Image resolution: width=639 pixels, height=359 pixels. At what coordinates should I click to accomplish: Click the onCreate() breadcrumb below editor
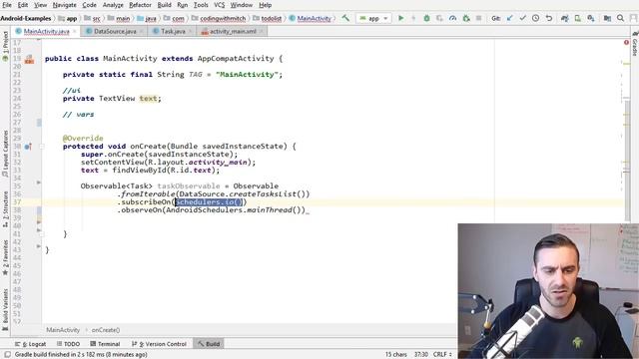coord(106,330)
